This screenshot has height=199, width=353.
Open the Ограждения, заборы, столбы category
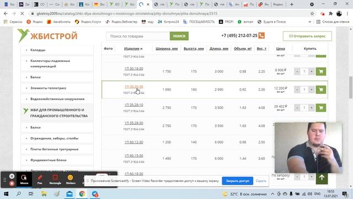[57, 138]
